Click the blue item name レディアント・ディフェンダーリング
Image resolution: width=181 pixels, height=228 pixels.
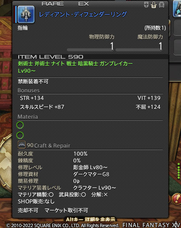(x=83, y=14)
